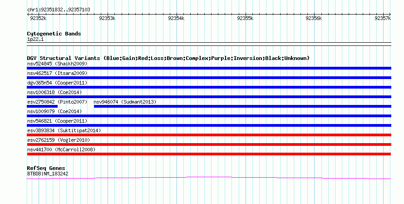Click the 92354k ruler mark
This screenshot has height=204, width=404.
click(176, 18)
